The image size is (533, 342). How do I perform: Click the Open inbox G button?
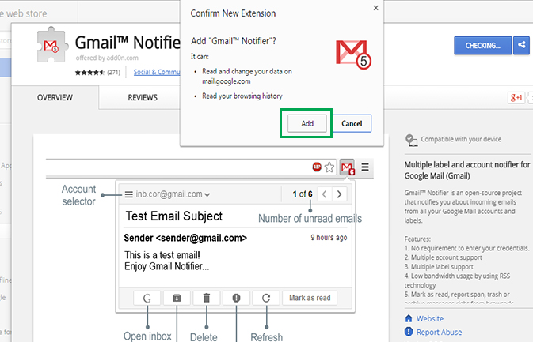coord(147,298)
